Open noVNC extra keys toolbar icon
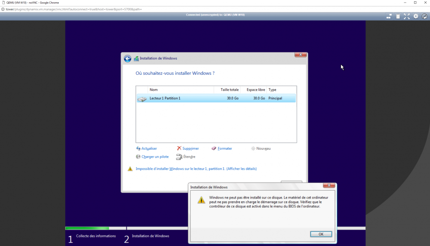Image resolution: width=430 pixels, height=246 pixels. click(x=389, y=16)
